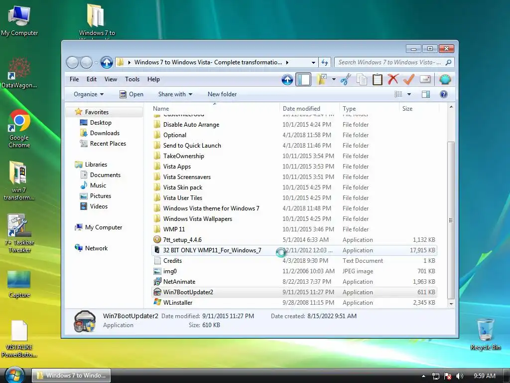The width and height of the screenshot is (510, 383).
Task: Select the img0 JPEG image file
Action: click(x=170, y=271)
